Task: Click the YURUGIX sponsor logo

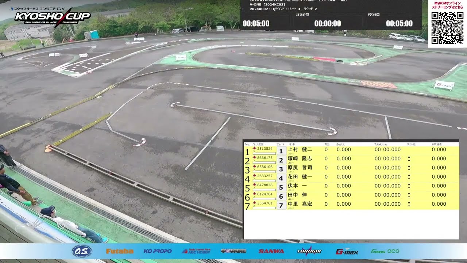Action: pos(309,251)
